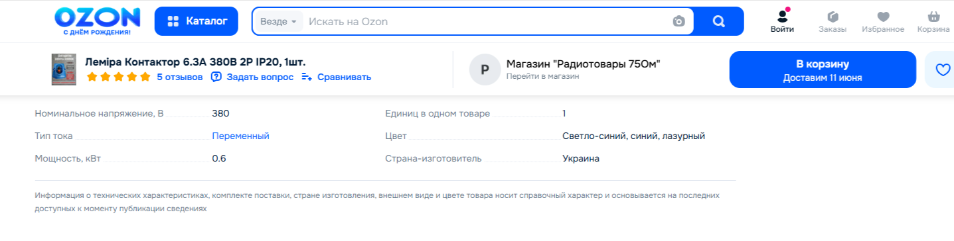Select the power value 0.6
The width and height of the screenshot is (954, 241).
219,158
